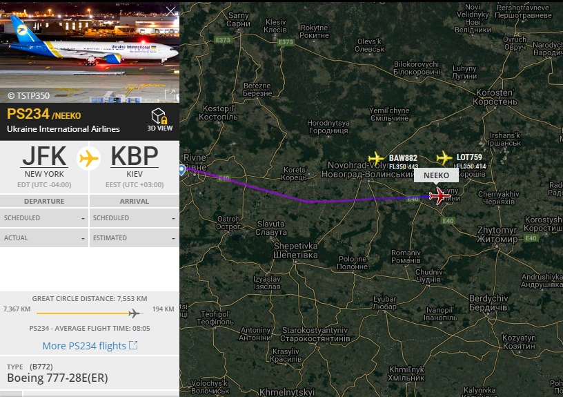Click the blue location pin near Rivne
563x397 pixels.
click(x=182, y=170)
